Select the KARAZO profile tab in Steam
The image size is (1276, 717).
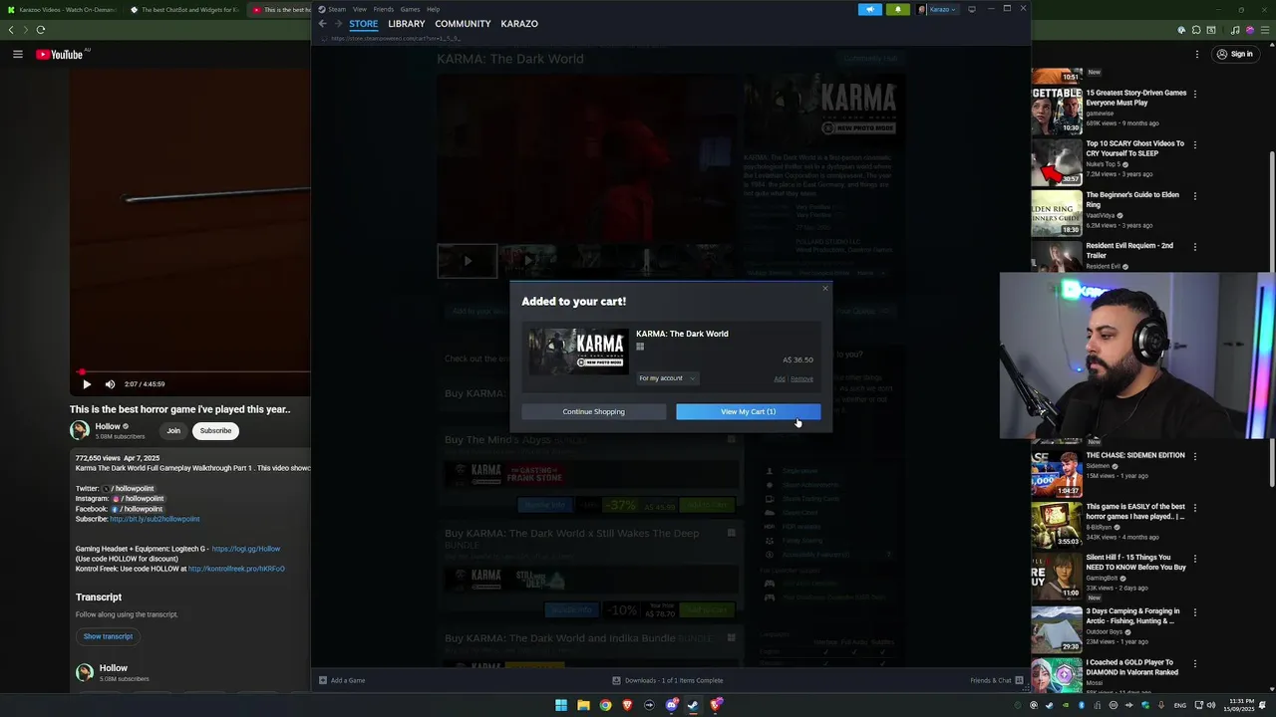click(x=519, y=23)
